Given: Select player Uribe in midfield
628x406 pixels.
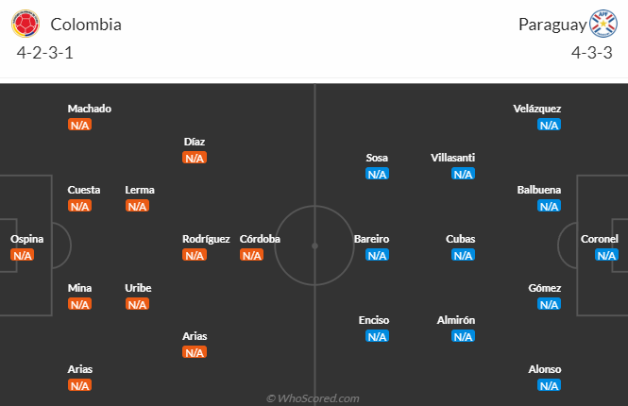Looking at the screenshot, I should [x=138, y=288].
